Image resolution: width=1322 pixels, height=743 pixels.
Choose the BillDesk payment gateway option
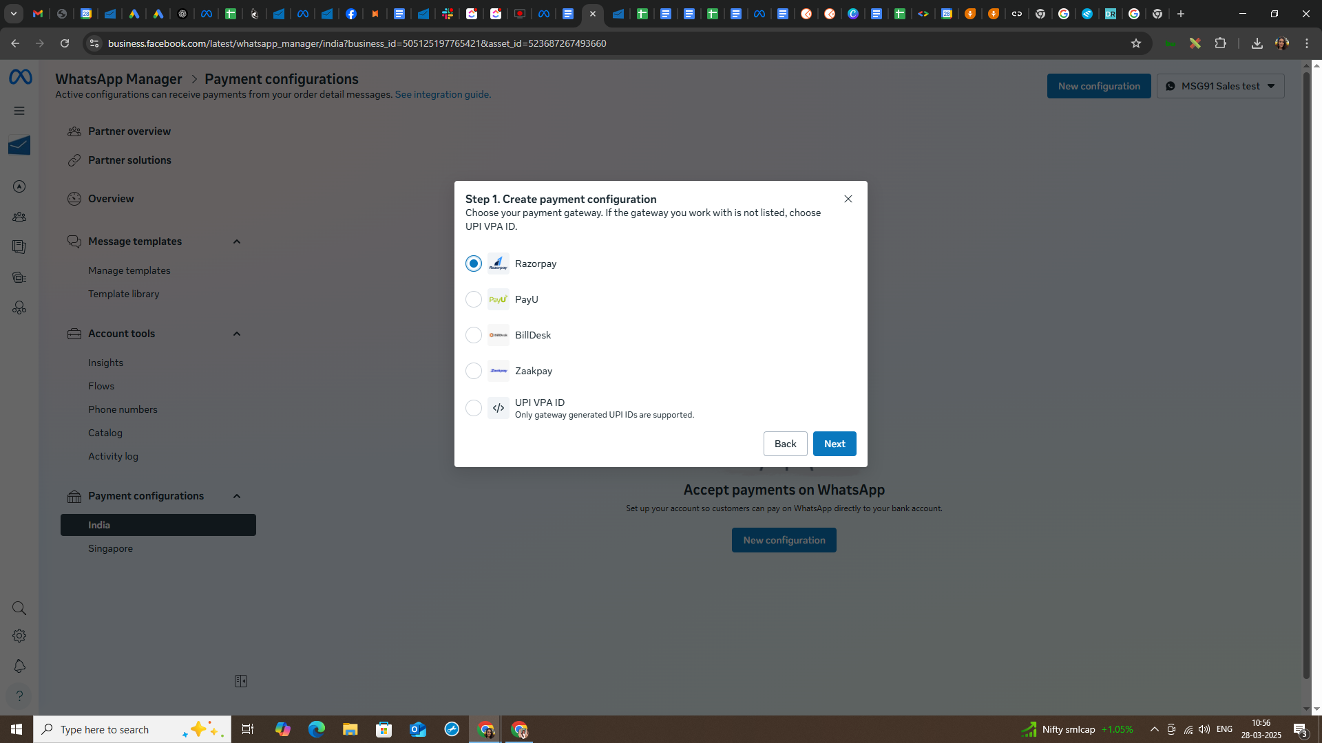coord(474,335)
